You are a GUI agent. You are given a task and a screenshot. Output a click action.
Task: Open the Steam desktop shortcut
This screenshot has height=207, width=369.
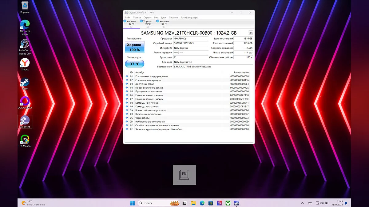pos(25,82)
